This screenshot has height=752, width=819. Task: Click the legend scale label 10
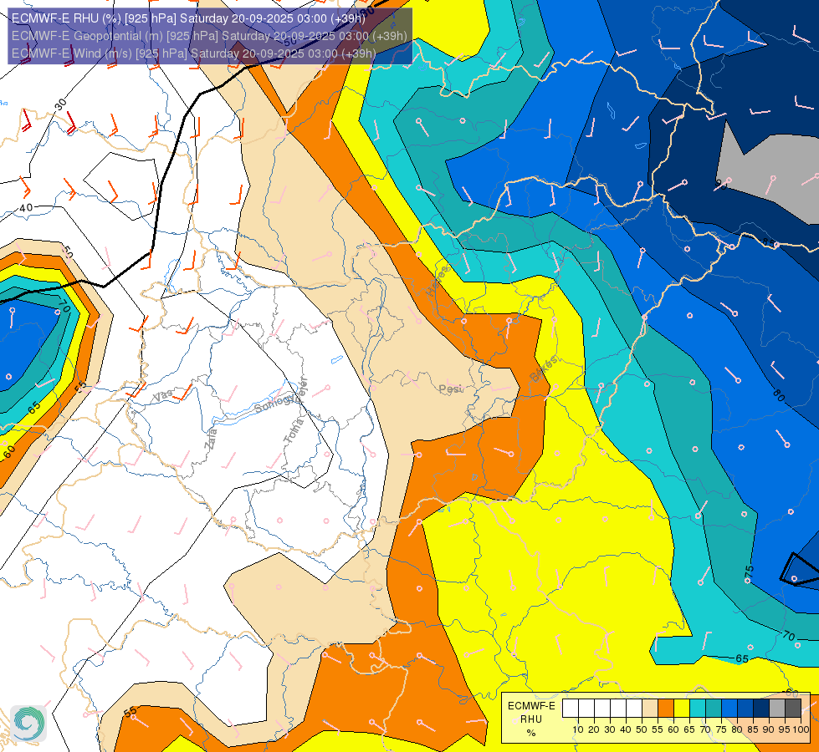point(578,729)
